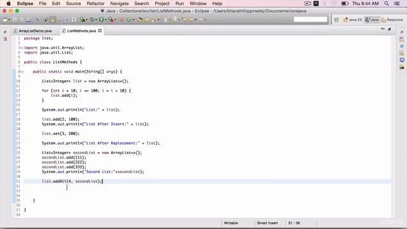Image resolution: width=407 pixels, height=229 pixels.
Task: Click the Smart Insert status entry
Action: [x=267, y=223]
